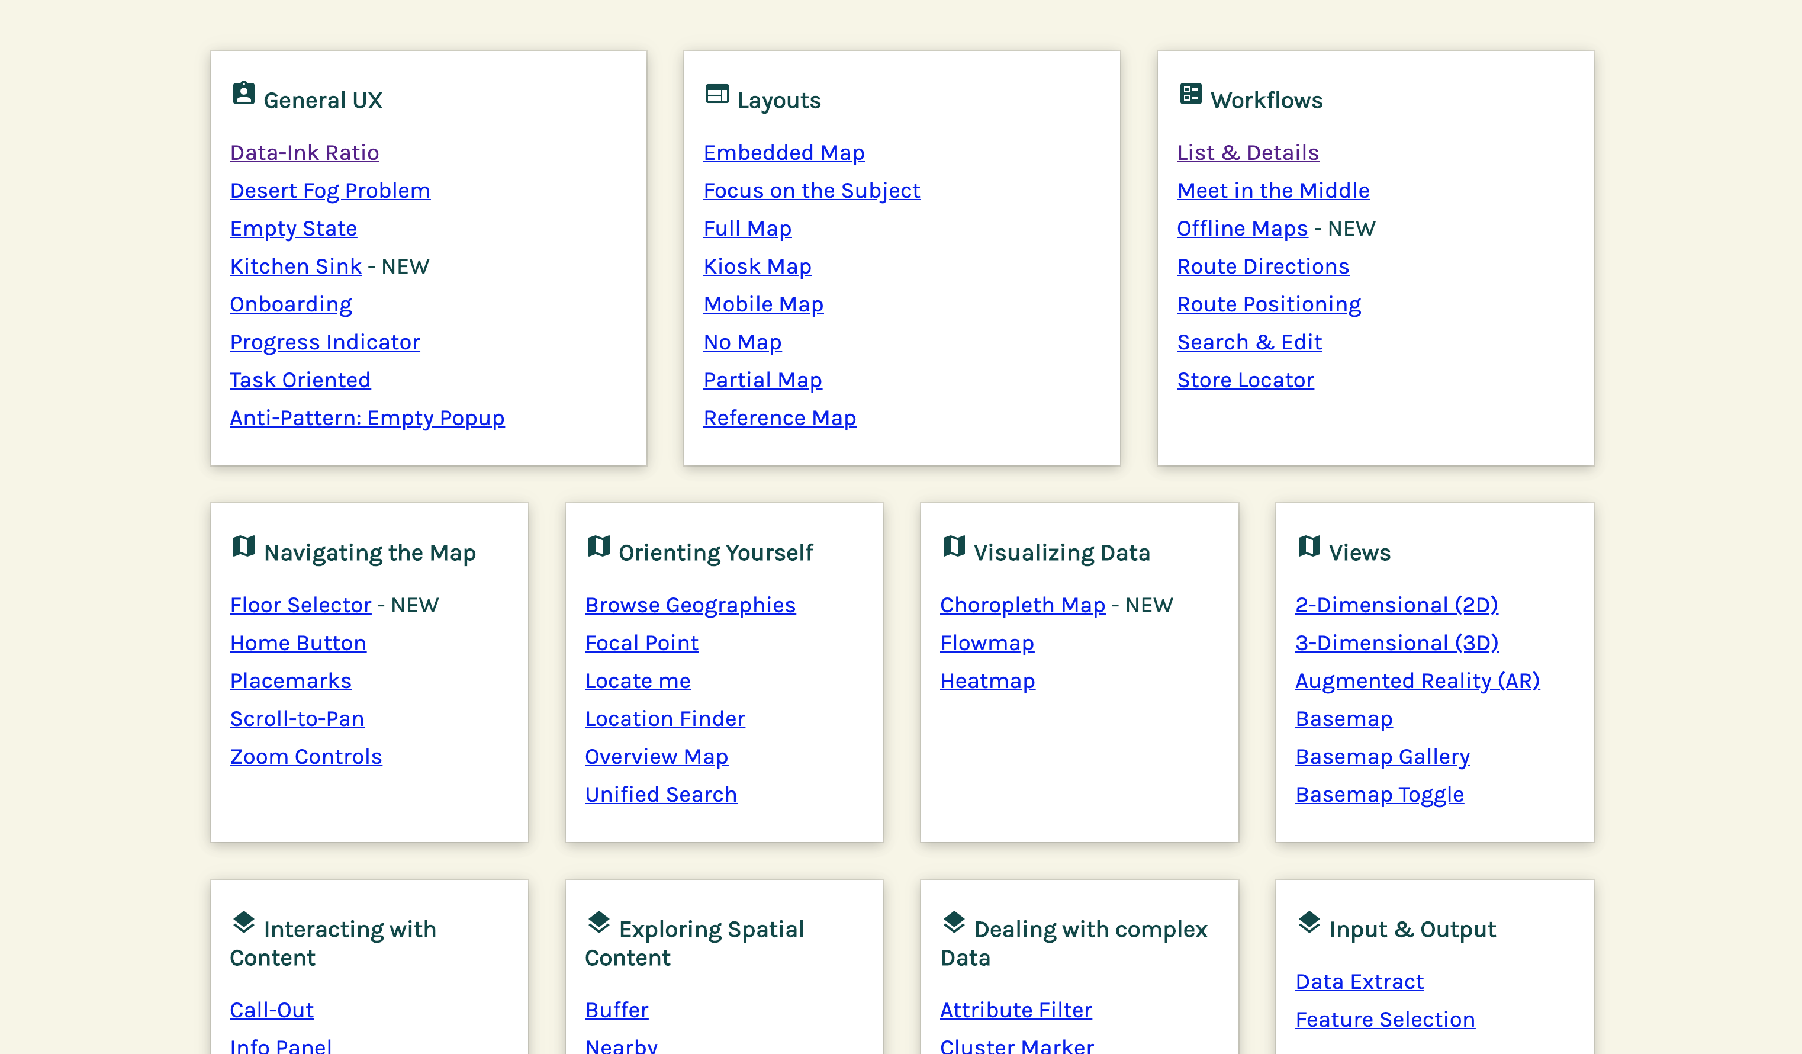The height and width of the screenshot is (1054, 1802).
Task: Click the Layouts panel icon
Action: click(x=716, y=94)
